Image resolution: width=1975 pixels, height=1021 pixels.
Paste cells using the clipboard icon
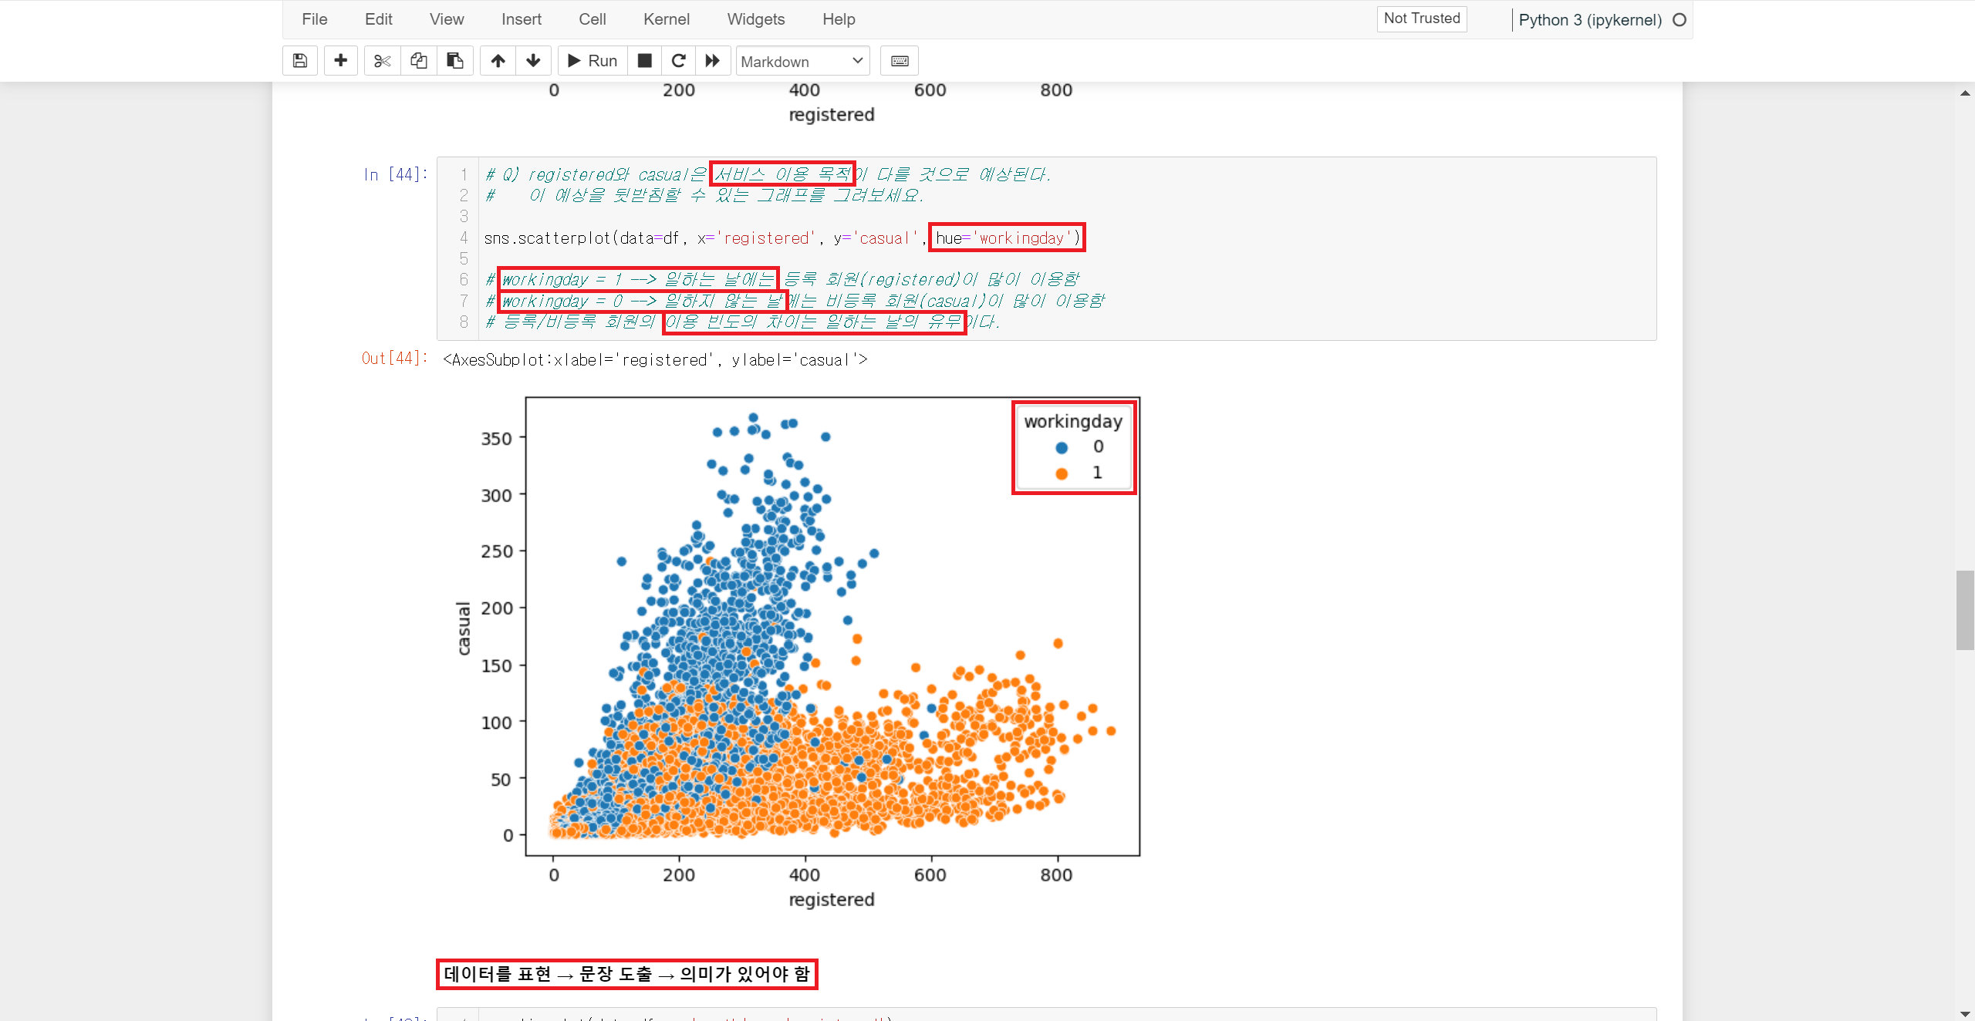click(455, 61)
